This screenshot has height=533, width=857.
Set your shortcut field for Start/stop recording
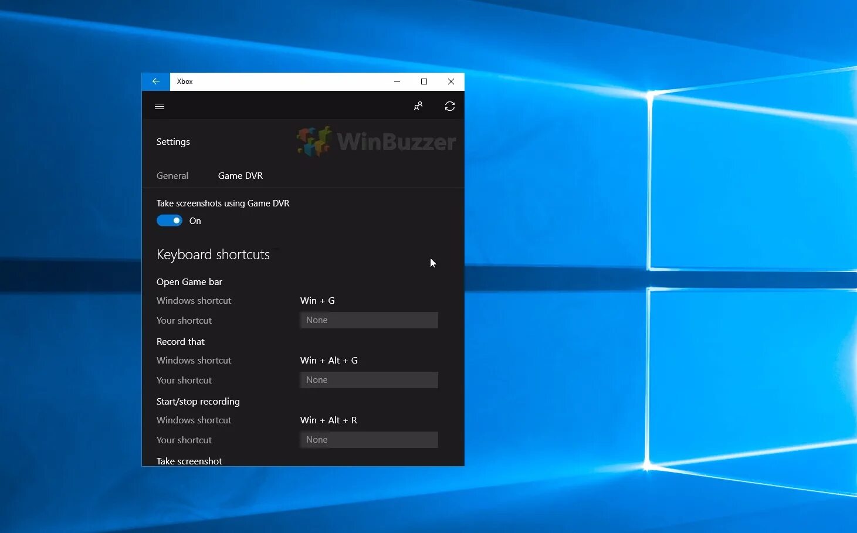[x=369, y=440]
